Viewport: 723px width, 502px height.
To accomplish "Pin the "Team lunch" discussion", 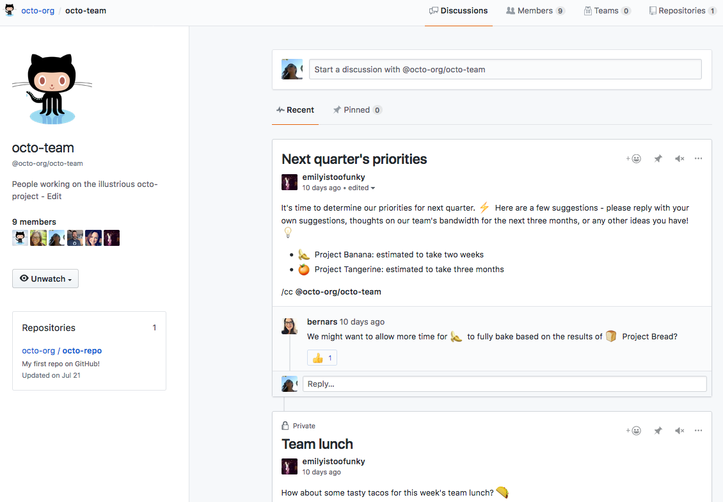I will [658, 430].
